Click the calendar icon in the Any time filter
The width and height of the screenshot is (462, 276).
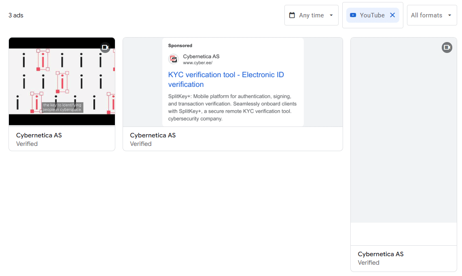tap(292, 15)
